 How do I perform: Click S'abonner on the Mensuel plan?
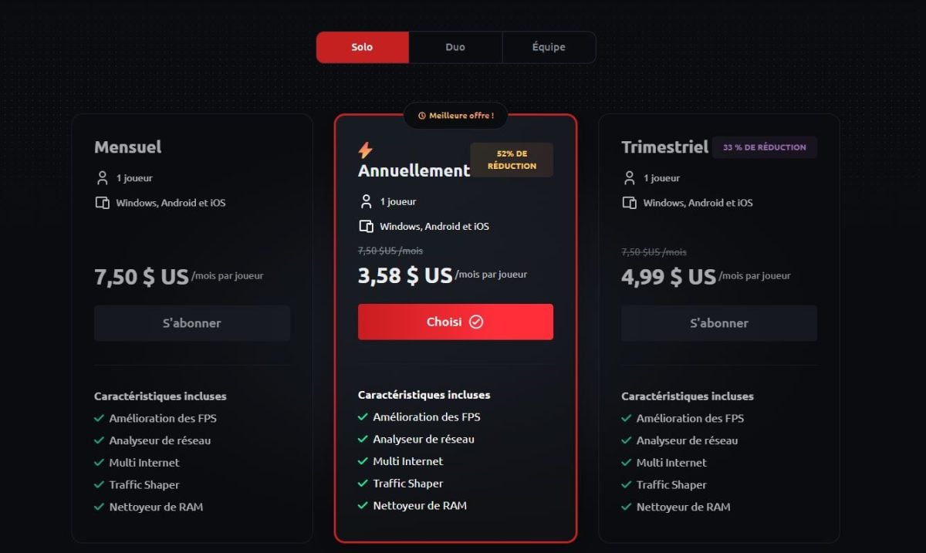[191, 322]
